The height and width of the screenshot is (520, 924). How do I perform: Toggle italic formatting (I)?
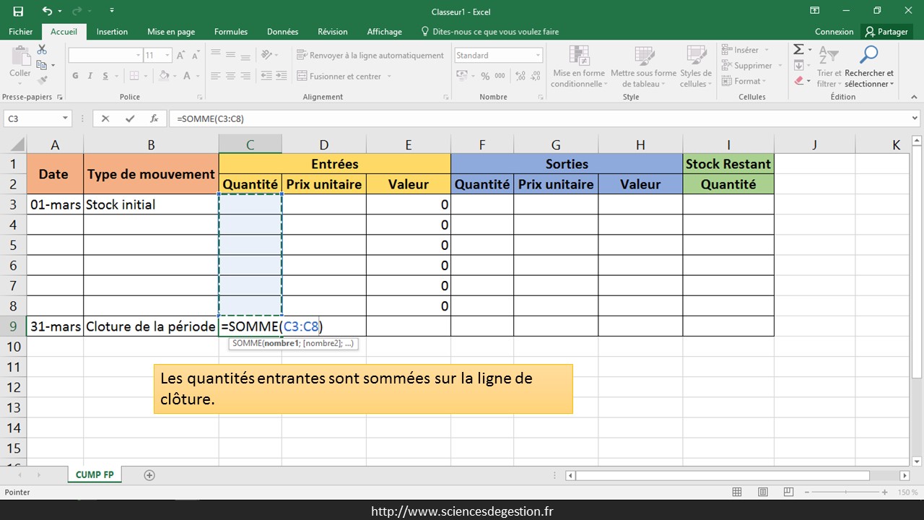90,76
